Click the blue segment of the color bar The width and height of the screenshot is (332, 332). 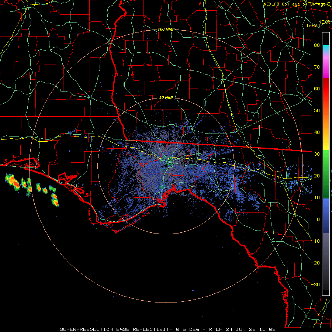pos(326,215)
